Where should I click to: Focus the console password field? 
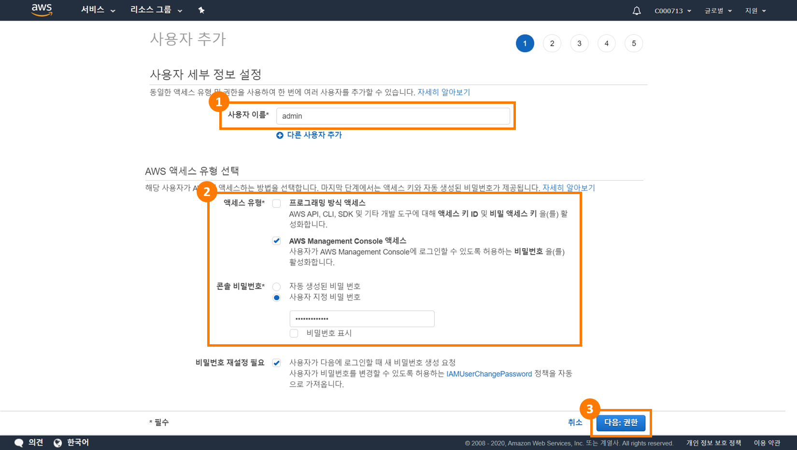tap(362, 319)
